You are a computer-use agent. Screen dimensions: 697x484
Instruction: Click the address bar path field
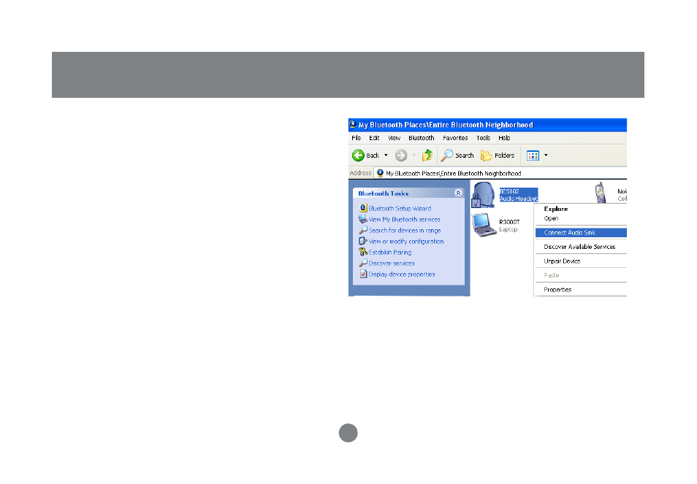pyautogui.click(x=501, y=173)
